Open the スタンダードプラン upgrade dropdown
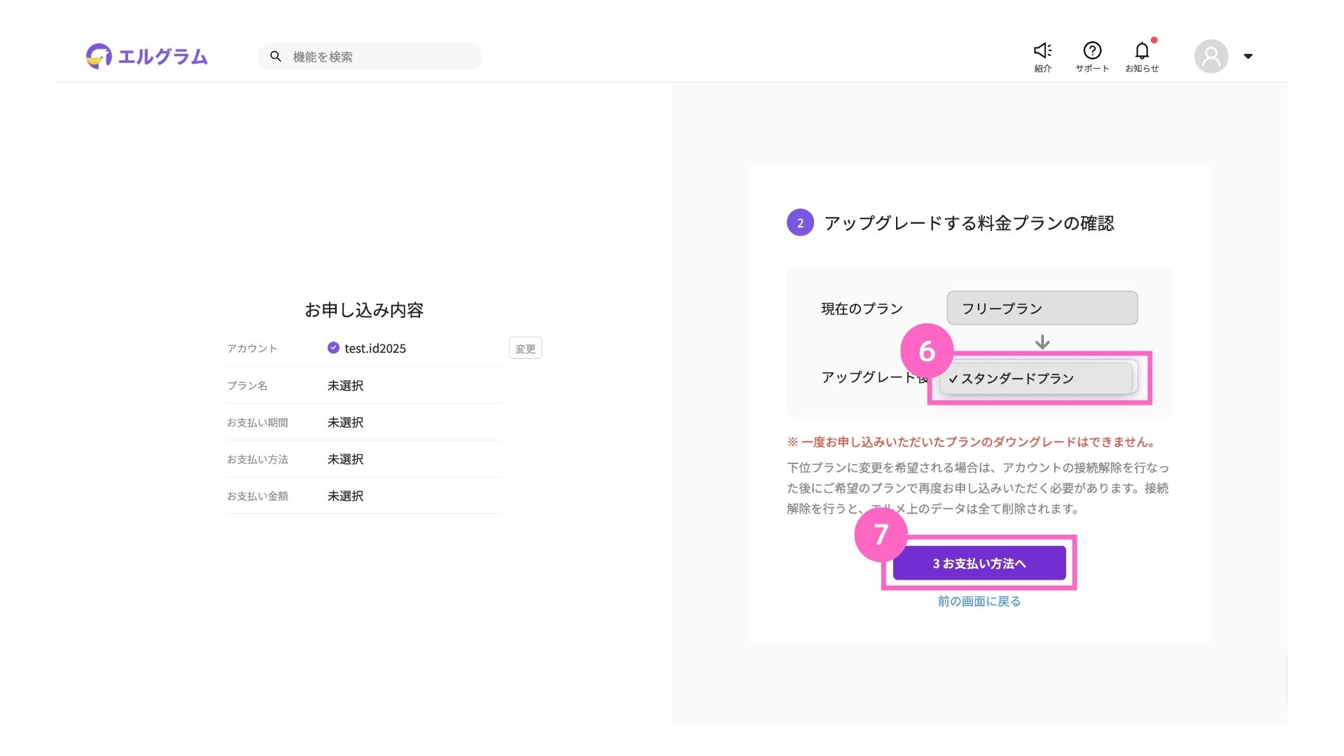The height and width of the screenshot is (756, 1344). [1036, 378]
